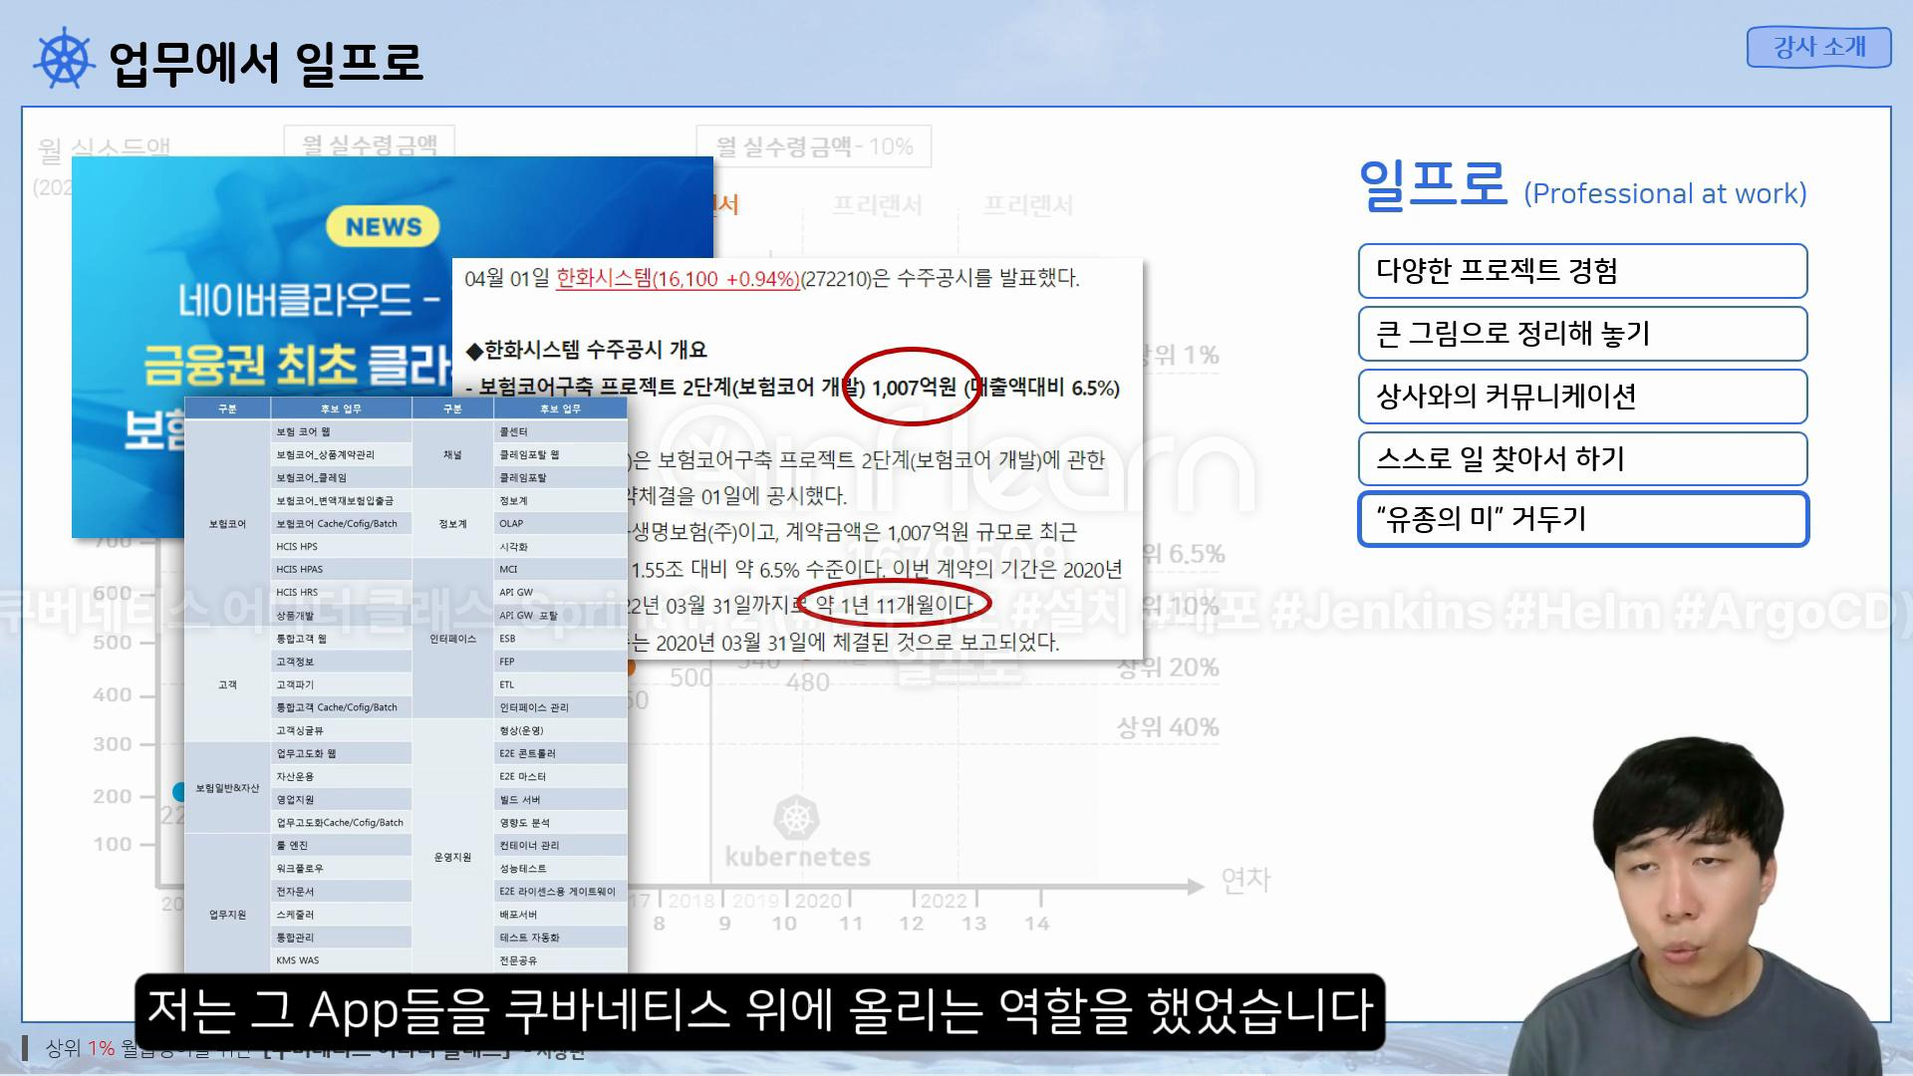Select the 큰 그림으로 정리해 놓기 box
This screenshot has width=1913, height=1076.
(1581, 334)
